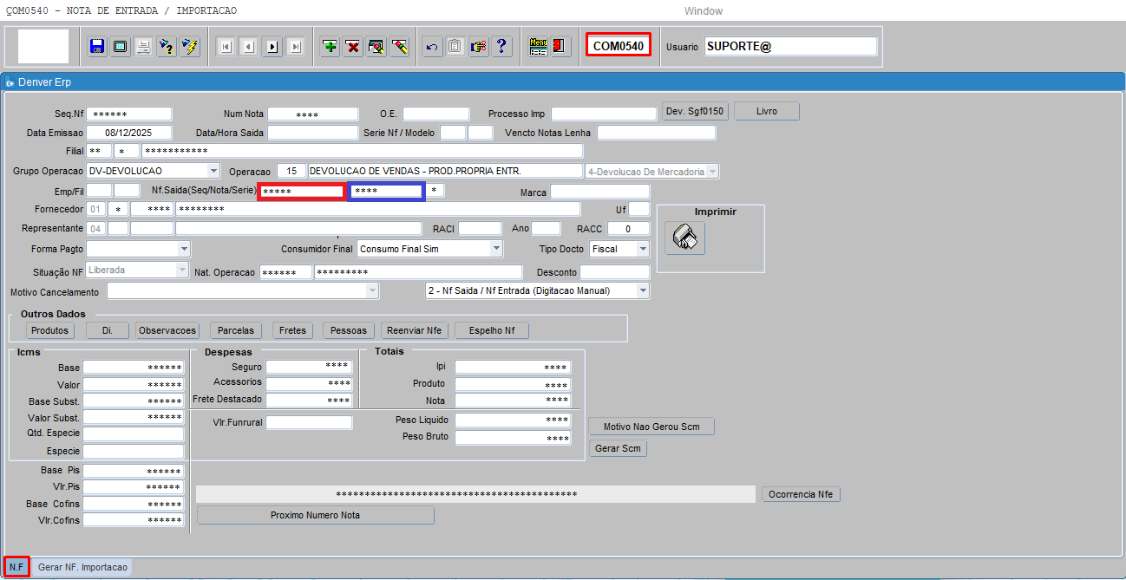Screen dimensions: 1126x580
Task: Expand the Consumidor Final dropdown
Action: [x=496, y=249]
